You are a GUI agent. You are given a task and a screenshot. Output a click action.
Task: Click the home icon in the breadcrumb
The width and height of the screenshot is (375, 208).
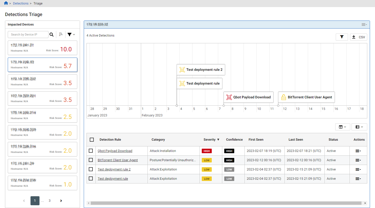(x=5, y=3)
